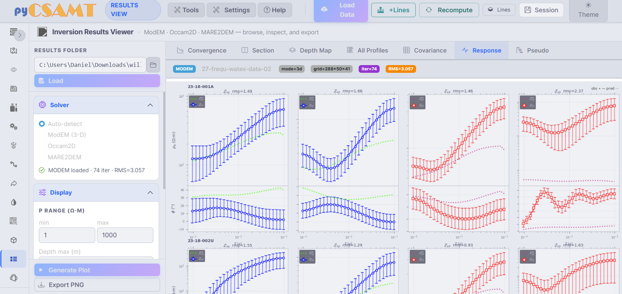Click the +Lines button
The image size is (622, 294).
393,10
